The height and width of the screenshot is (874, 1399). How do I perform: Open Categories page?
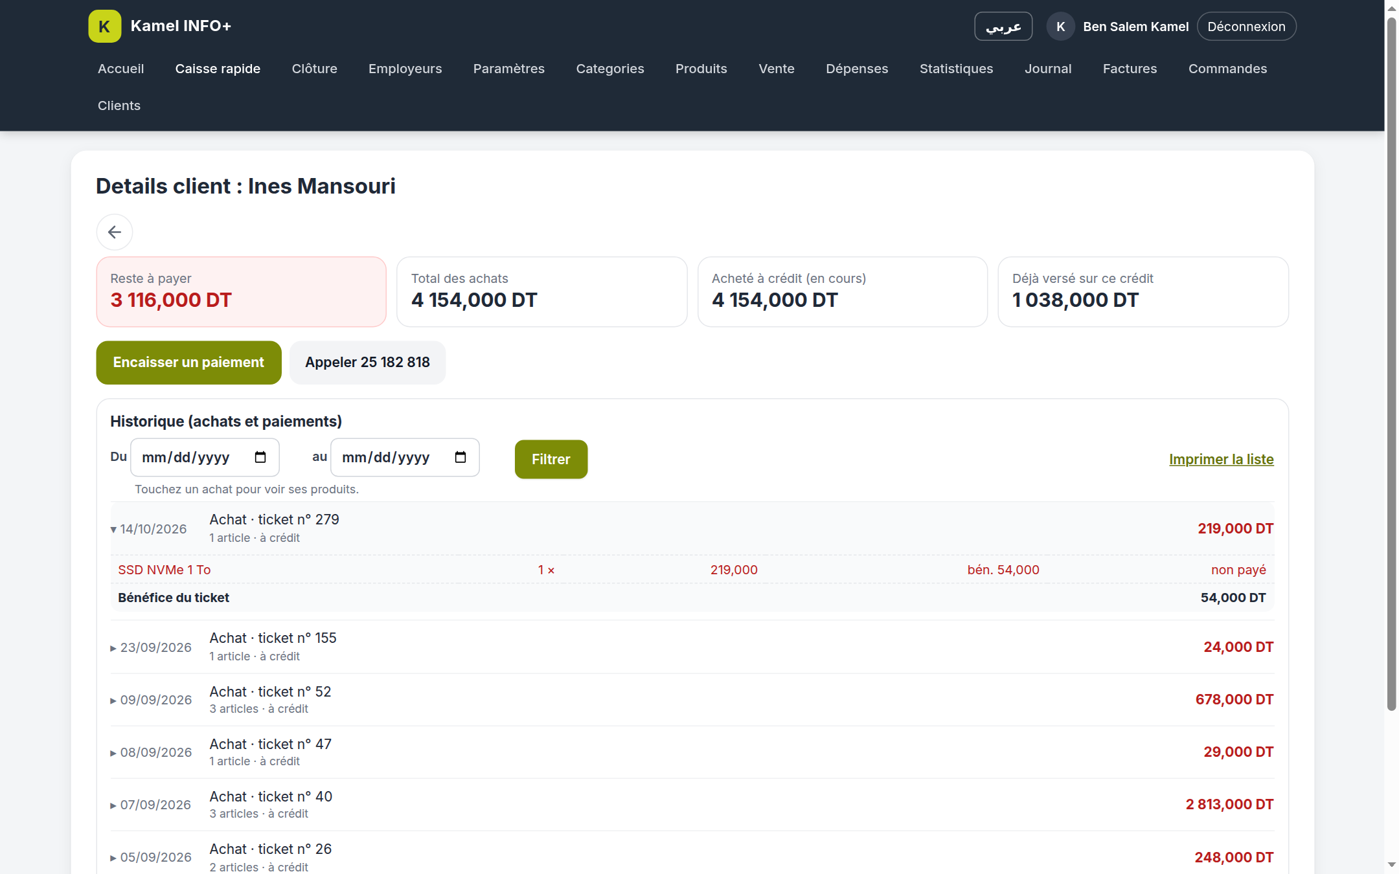(x=609, y=69)
